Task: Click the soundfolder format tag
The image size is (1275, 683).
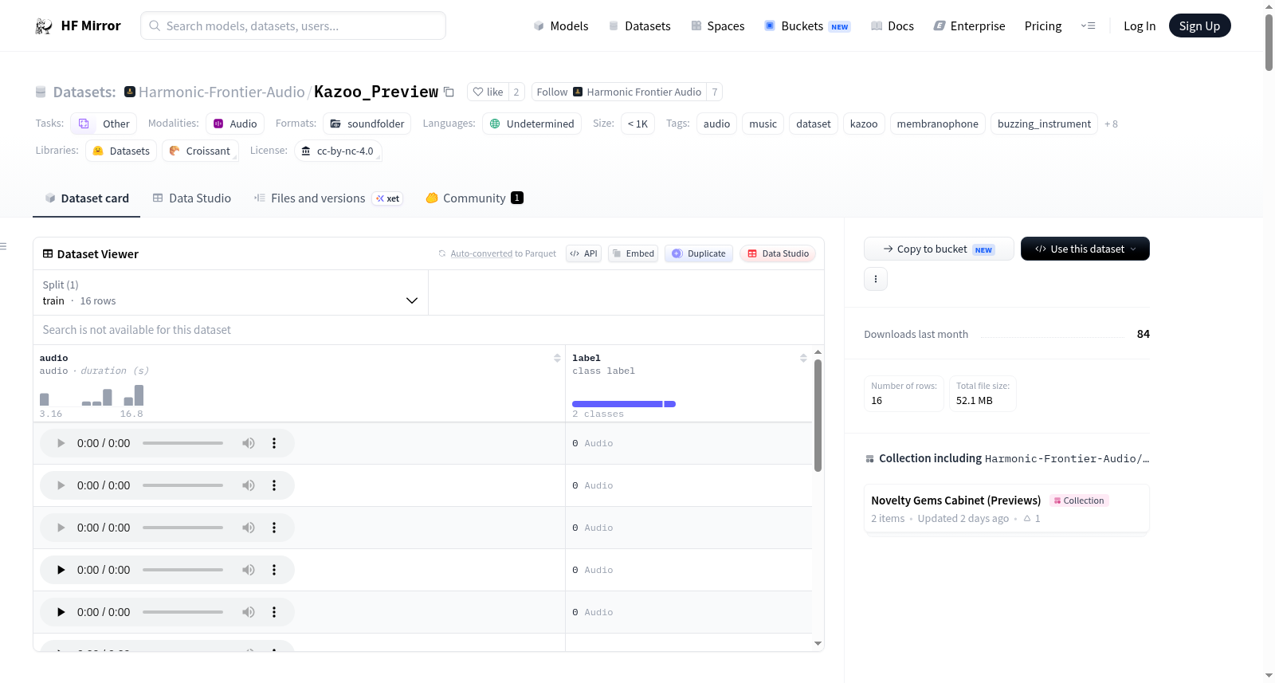Action: click(x=367, y=124)
